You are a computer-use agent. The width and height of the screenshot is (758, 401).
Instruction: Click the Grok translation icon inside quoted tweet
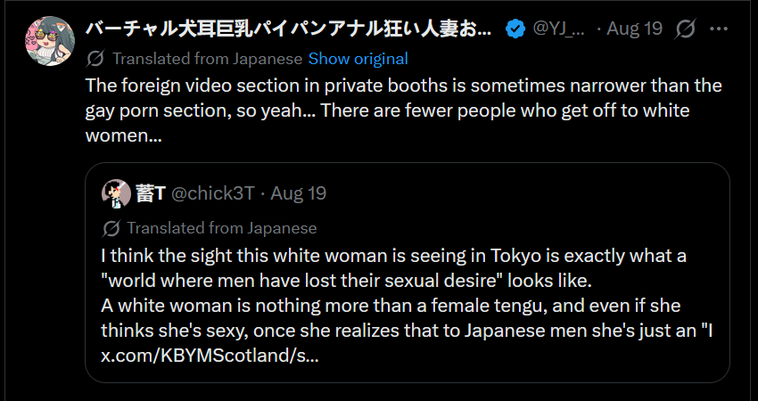(111, 228)
